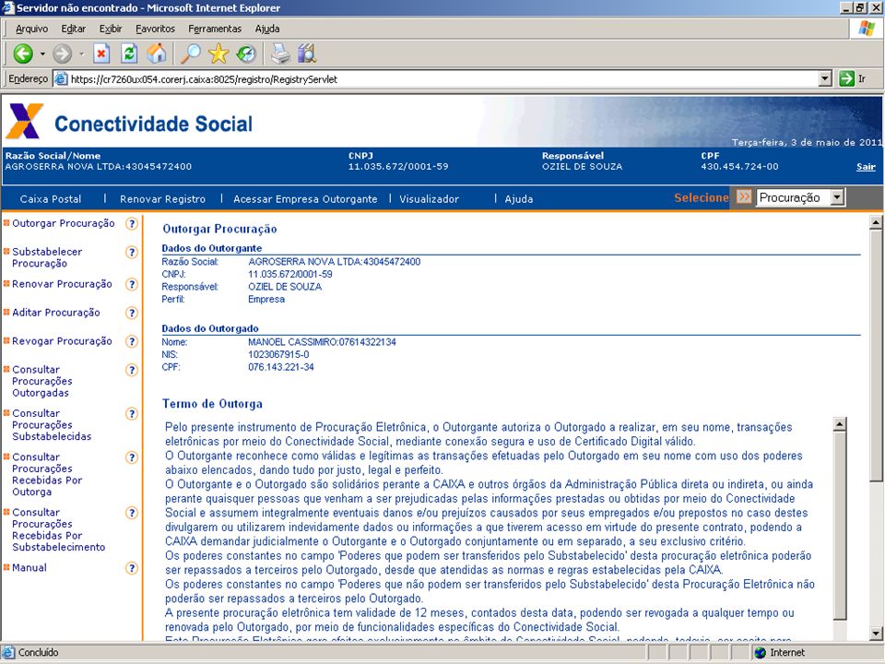The height and width of the screenshot is (664, 885).
Task: Click Termo de Outorga scrollbar up arrow
Action: [839, 424]
